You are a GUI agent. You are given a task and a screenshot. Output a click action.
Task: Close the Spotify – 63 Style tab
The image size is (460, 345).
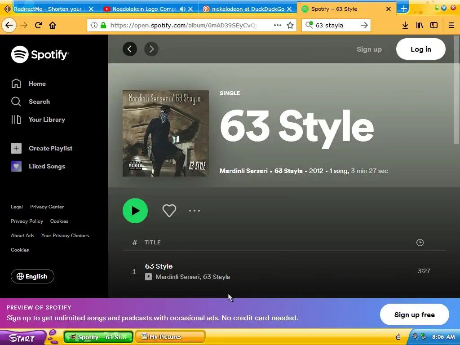click(x=389, y=9)
